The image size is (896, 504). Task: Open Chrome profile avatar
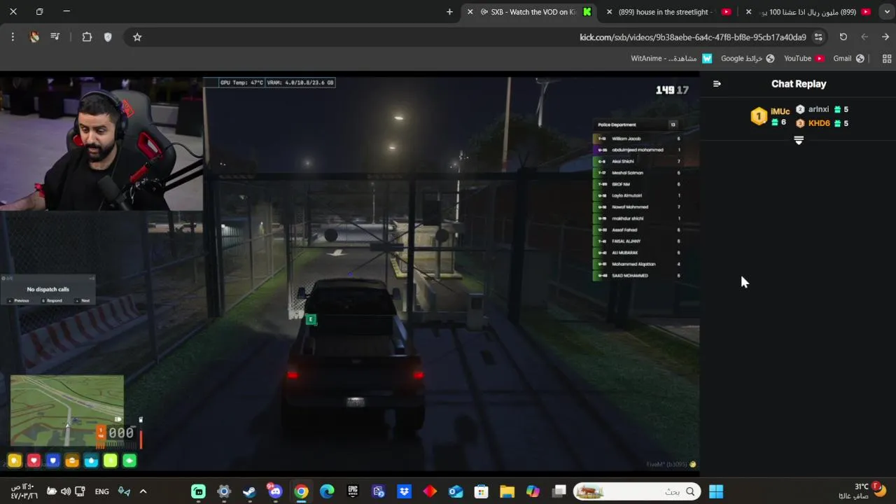tap(34, 37)
